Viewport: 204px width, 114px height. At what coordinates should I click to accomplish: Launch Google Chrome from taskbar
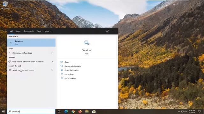pyautogui.click(x=73, y=111)
